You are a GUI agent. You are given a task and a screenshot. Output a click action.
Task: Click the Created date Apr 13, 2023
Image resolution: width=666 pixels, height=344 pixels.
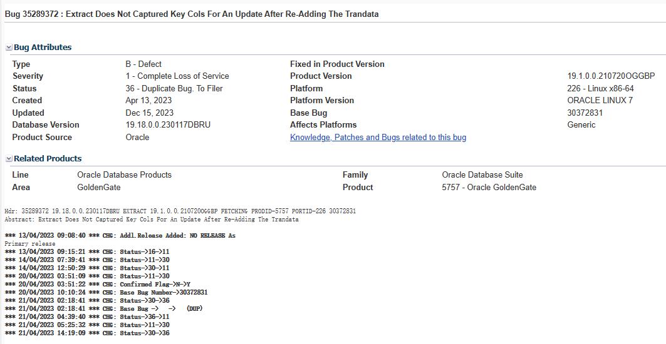148,100
